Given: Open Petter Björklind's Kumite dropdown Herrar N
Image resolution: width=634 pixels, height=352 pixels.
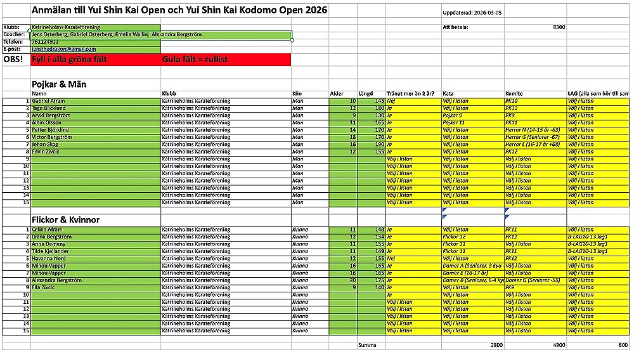Looking at the screenshot, I should (534, 129).
